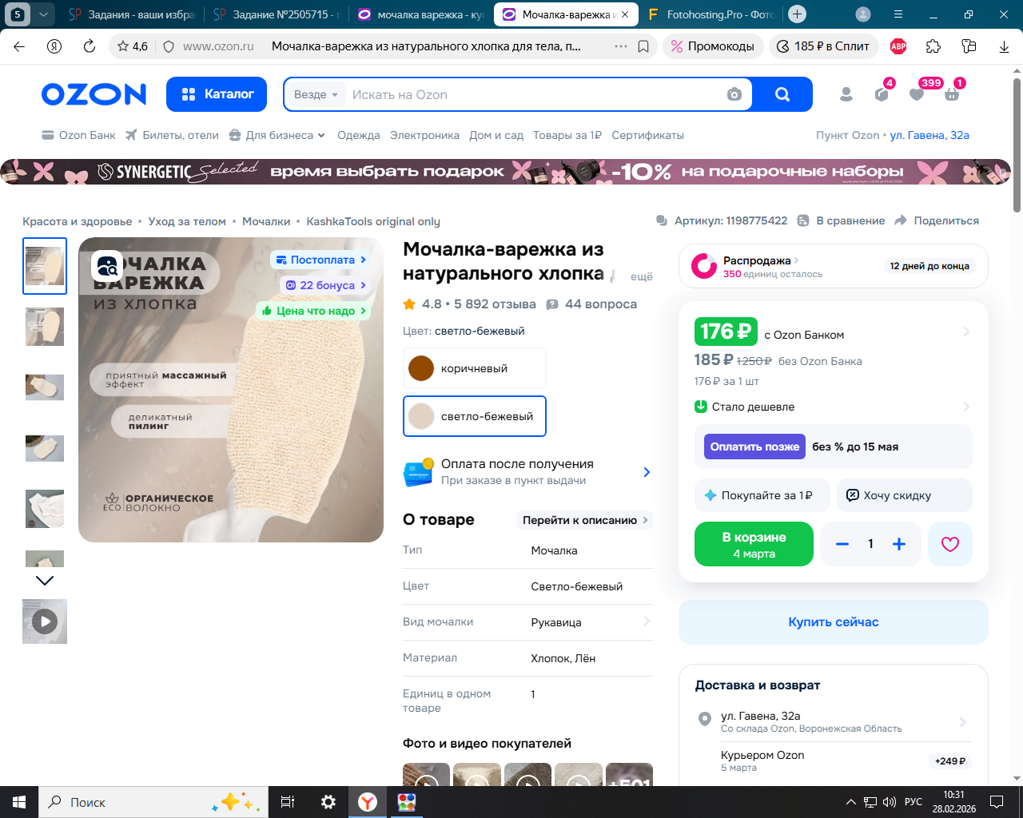Screen dimensions: 1023x818
Task: Expand the Стало дешевле details chevron
Action: [x=966, y=407]
